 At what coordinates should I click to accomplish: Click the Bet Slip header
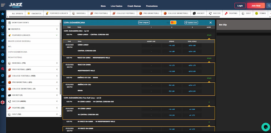click(244, 25)
